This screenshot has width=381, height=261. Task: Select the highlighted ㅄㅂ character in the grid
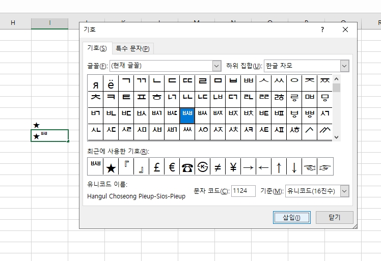tap(187, 115)
